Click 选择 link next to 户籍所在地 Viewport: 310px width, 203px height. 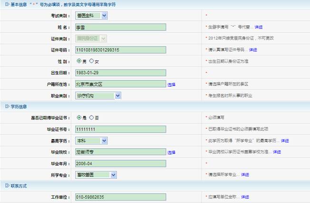(171, 84)
